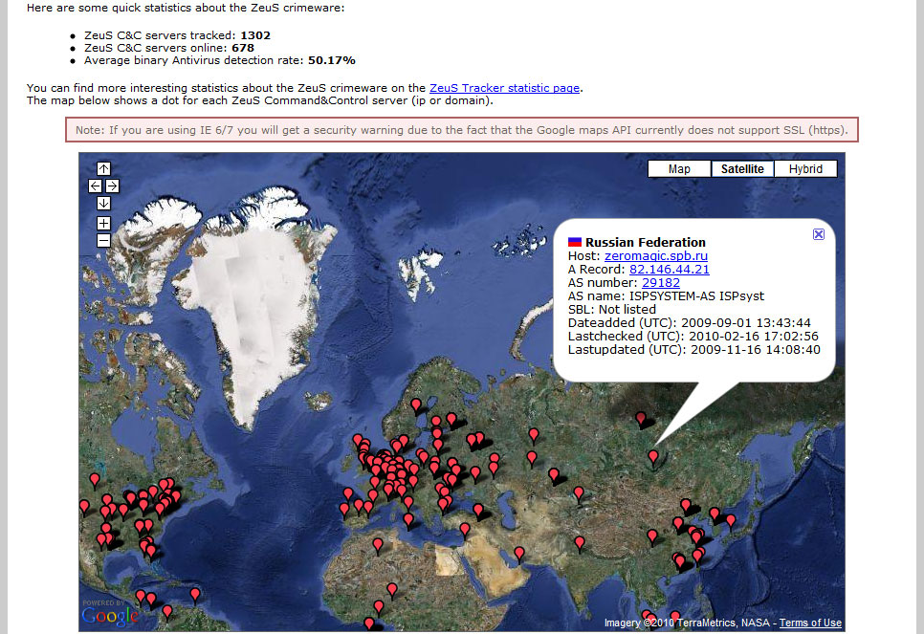Zoom out the map with the minus button

103,240
